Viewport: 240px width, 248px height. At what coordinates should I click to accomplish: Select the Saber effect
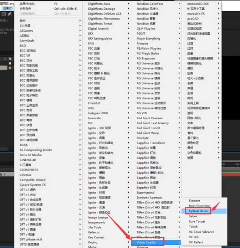point(193,216)
